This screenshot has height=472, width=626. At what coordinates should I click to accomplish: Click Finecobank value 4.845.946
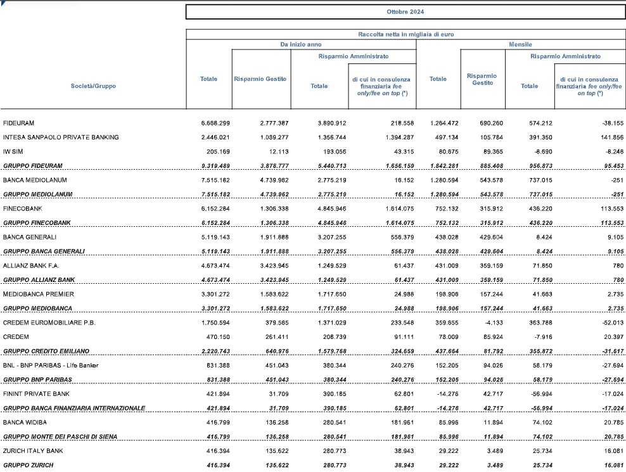(332, 209)
